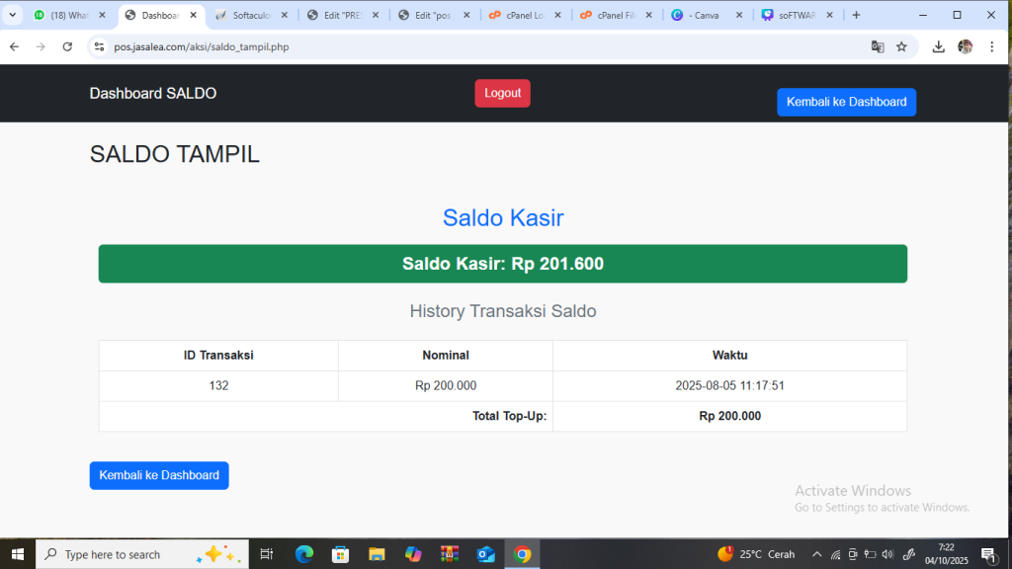Viewport: 1012px width, 569px height.
Task: Switch to the Canva tab
Action: pyautogui.click(x=706, y=15)
